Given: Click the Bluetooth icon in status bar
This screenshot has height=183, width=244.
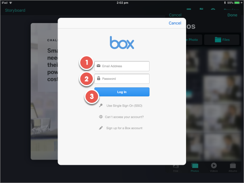Looking at the screenshot, I should [225, 3].
